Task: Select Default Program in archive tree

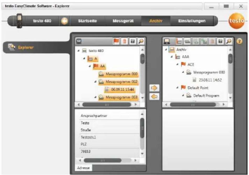Action: click(x=206, y=96)
